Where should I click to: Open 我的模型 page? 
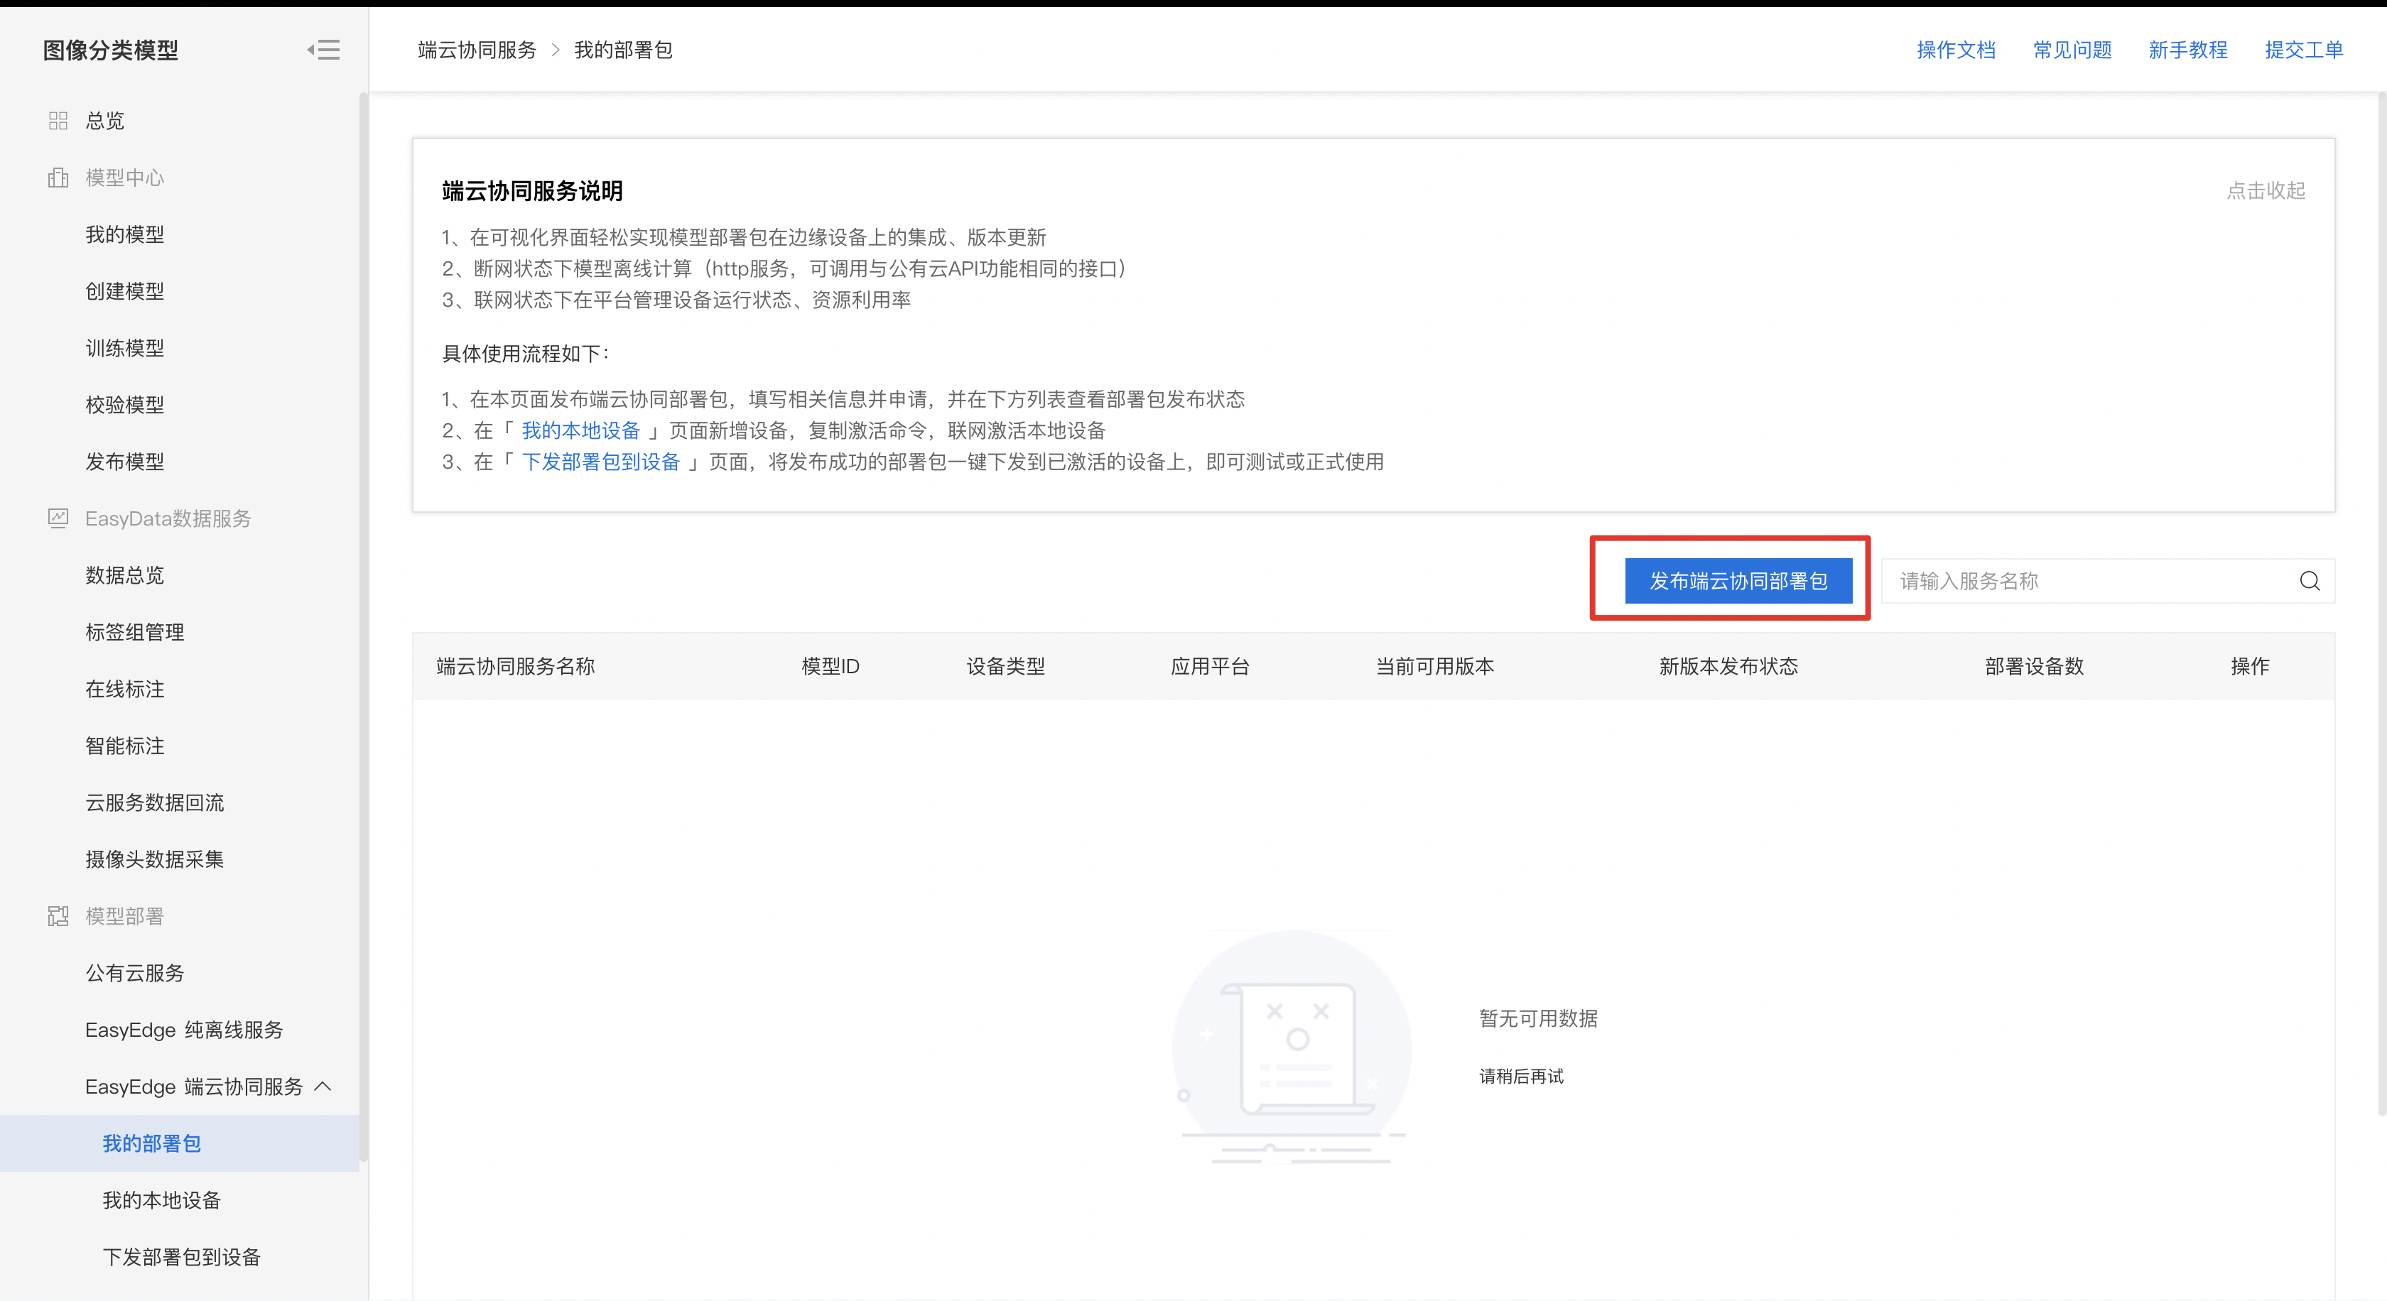tap(125, 234)
